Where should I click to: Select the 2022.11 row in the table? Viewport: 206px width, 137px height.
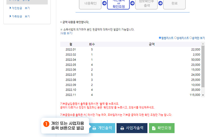132,95
